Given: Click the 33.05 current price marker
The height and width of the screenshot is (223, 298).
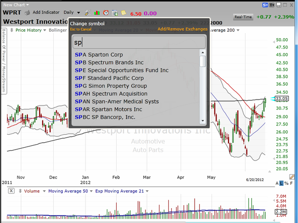Looking at the screenshot, I should 282,99.
